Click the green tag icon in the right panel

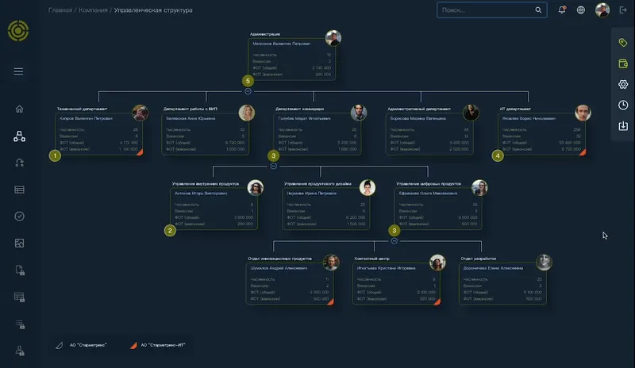tap(623, 42)
